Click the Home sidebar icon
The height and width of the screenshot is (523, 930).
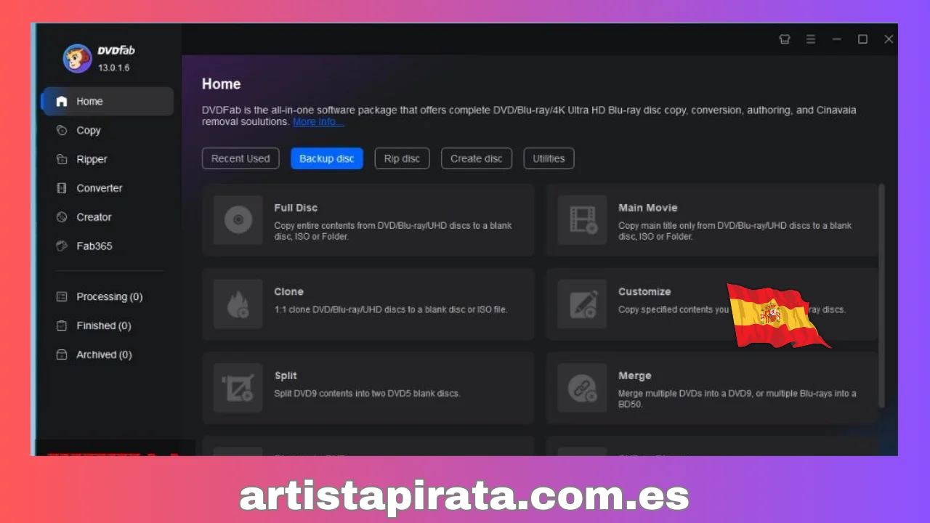click(62, 102)
